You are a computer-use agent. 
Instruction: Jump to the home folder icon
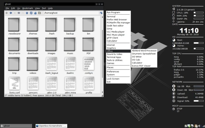point(35,13)
